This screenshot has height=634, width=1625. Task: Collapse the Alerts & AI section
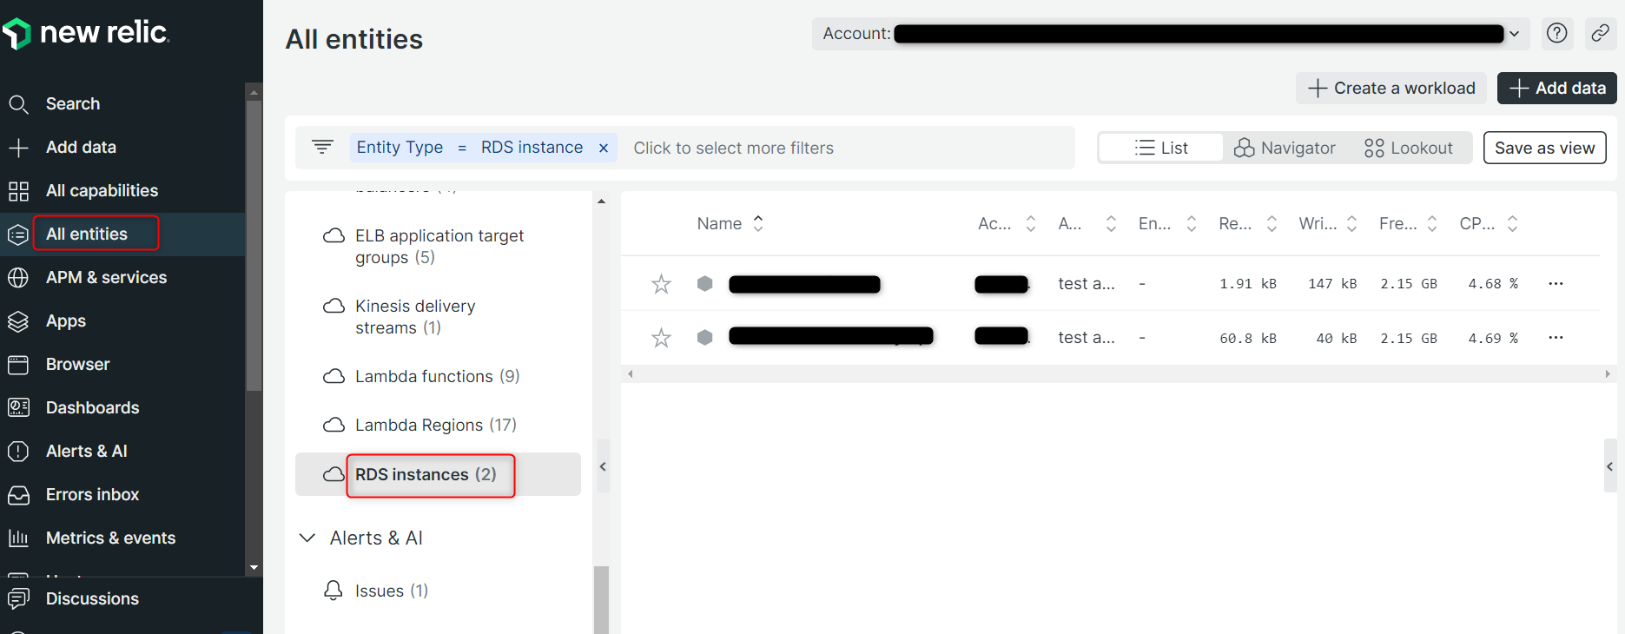307,538
